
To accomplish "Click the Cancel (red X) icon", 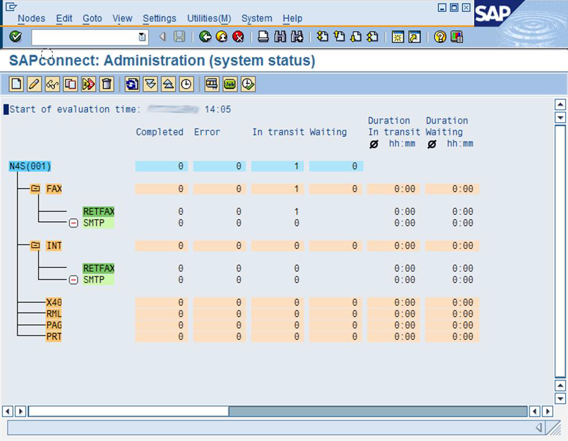I will [x=237, y=36].
